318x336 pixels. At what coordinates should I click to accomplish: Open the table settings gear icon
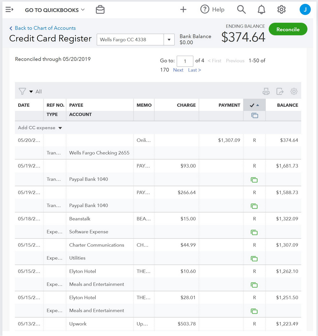click(x=294, y=91)
